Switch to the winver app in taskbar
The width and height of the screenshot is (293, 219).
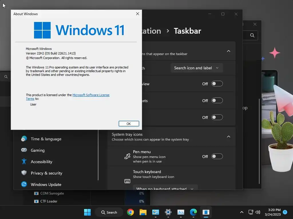pyautogui.click(x=206, y=212)
